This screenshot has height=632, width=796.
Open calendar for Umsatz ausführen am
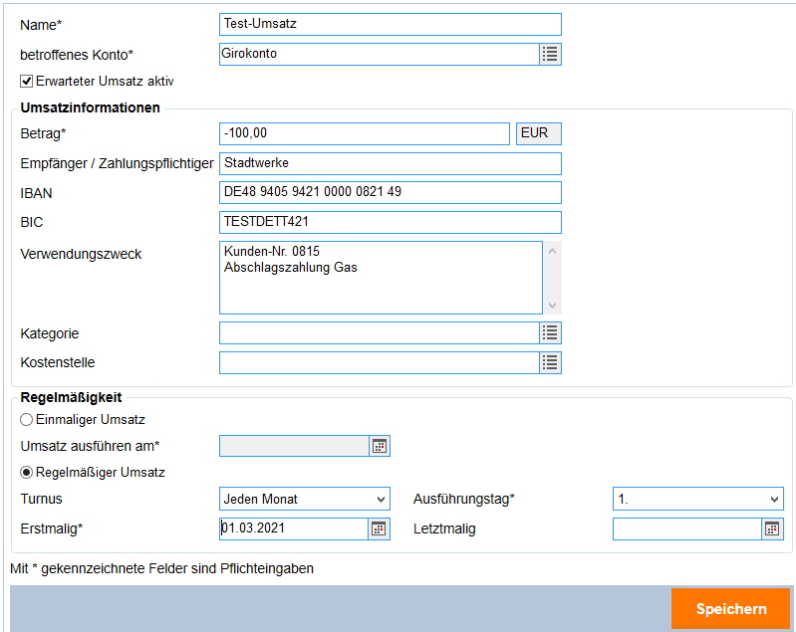pyautogui.click(x=379, y=446)
